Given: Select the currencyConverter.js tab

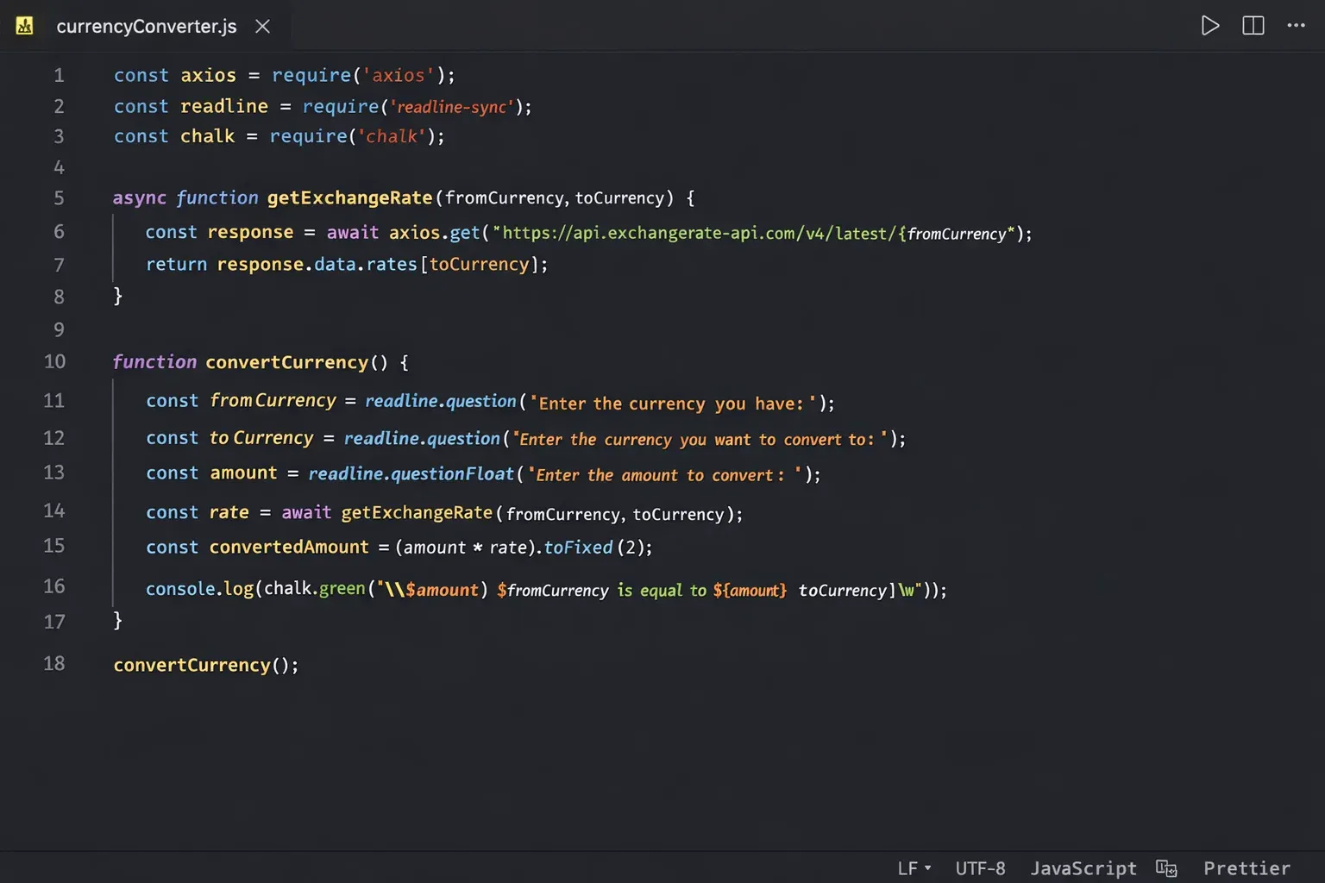Looking at the screenshot, I should [146, 27].
